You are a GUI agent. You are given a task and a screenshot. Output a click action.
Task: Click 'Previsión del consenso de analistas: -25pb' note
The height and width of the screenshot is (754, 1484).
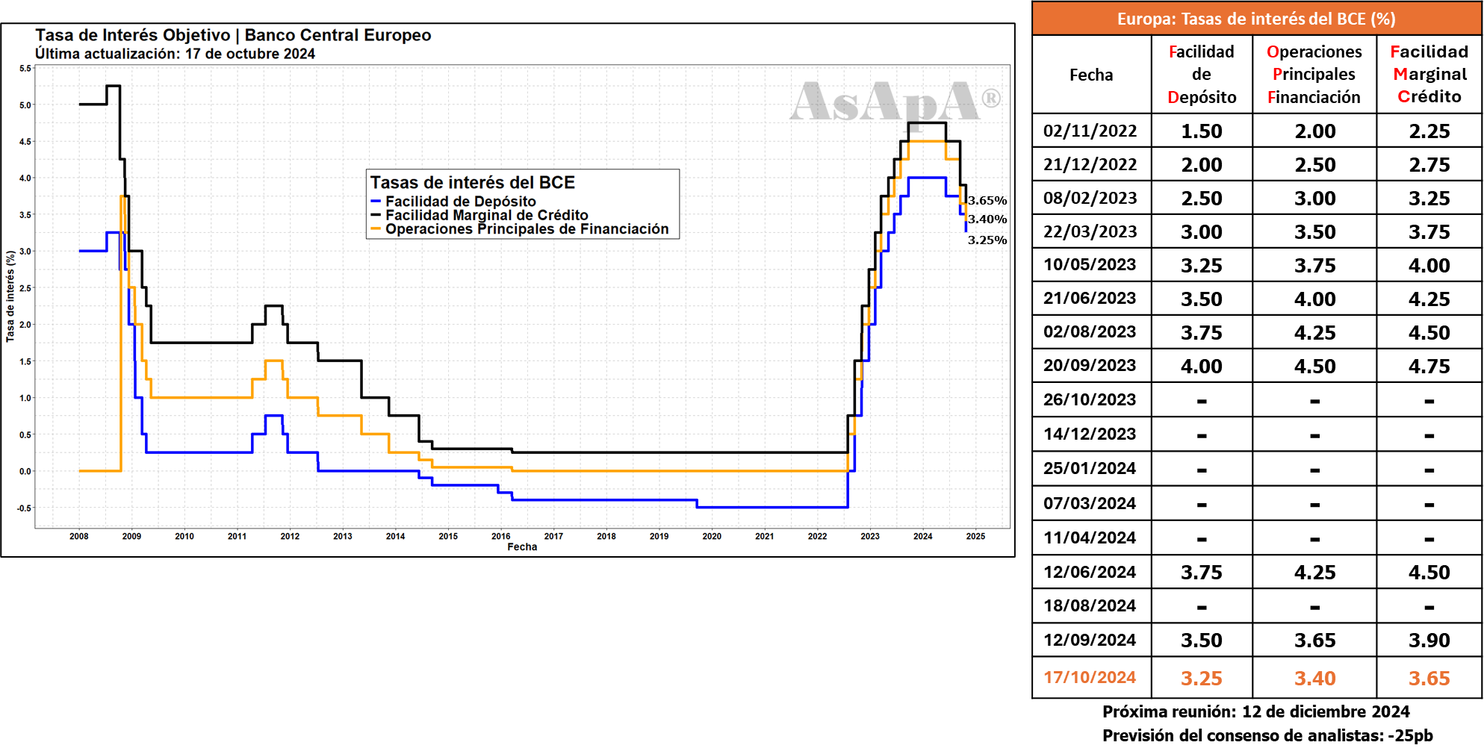pyautogui.click(x=1267, y=735)
